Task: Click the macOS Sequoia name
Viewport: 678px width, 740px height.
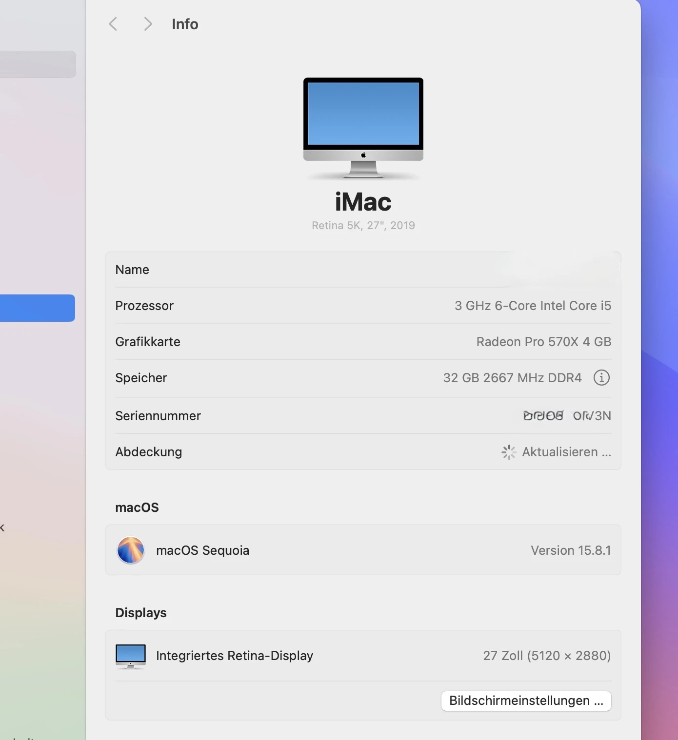Action: pos(202,550)
